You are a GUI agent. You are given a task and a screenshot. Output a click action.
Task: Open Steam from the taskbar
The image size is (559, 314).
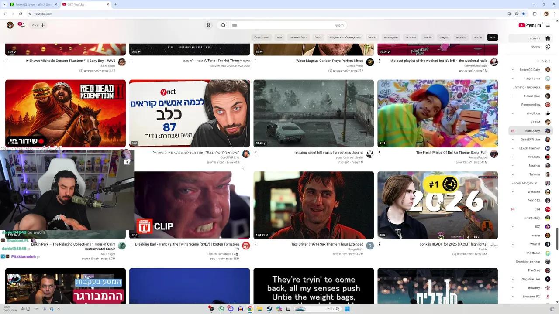click(x=269, y=309)
